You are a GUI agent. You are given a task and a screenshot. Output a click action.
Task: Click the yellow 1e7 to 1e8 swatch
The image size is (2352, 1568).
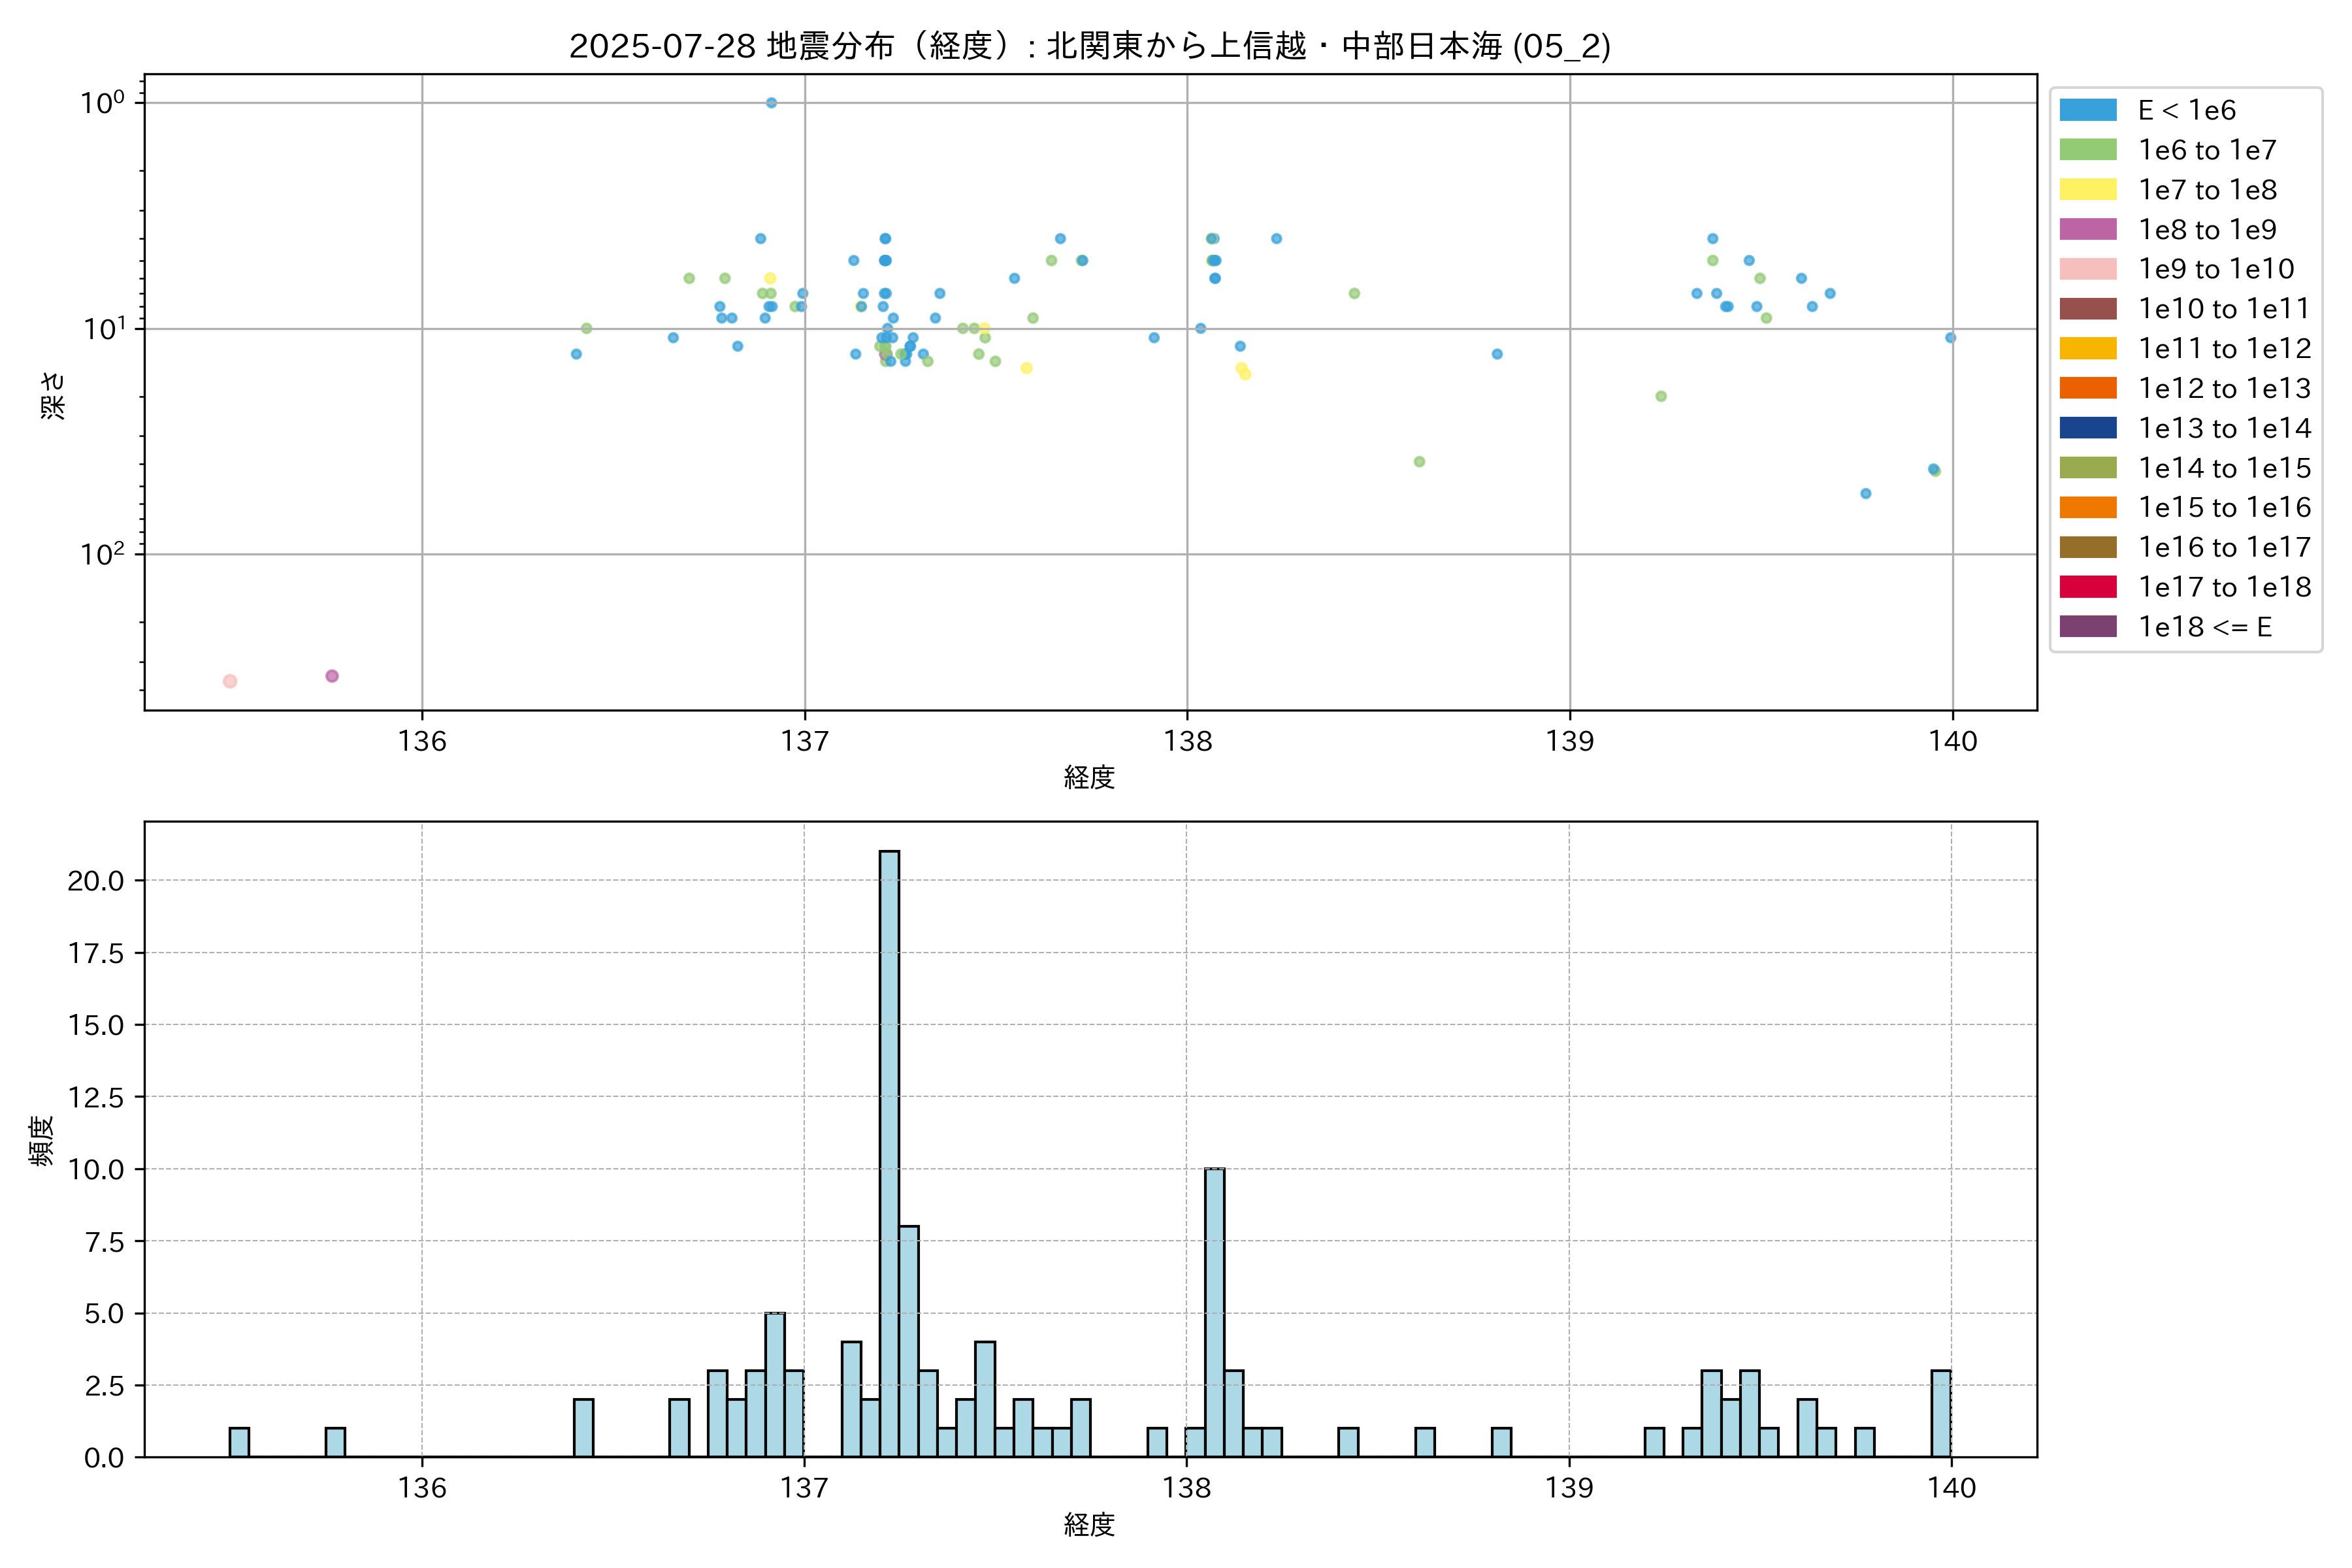click(2087, 189)
